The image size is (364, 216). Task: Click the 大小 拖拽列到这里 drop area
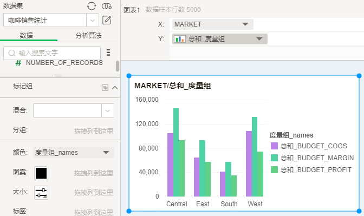coord(94,193)
